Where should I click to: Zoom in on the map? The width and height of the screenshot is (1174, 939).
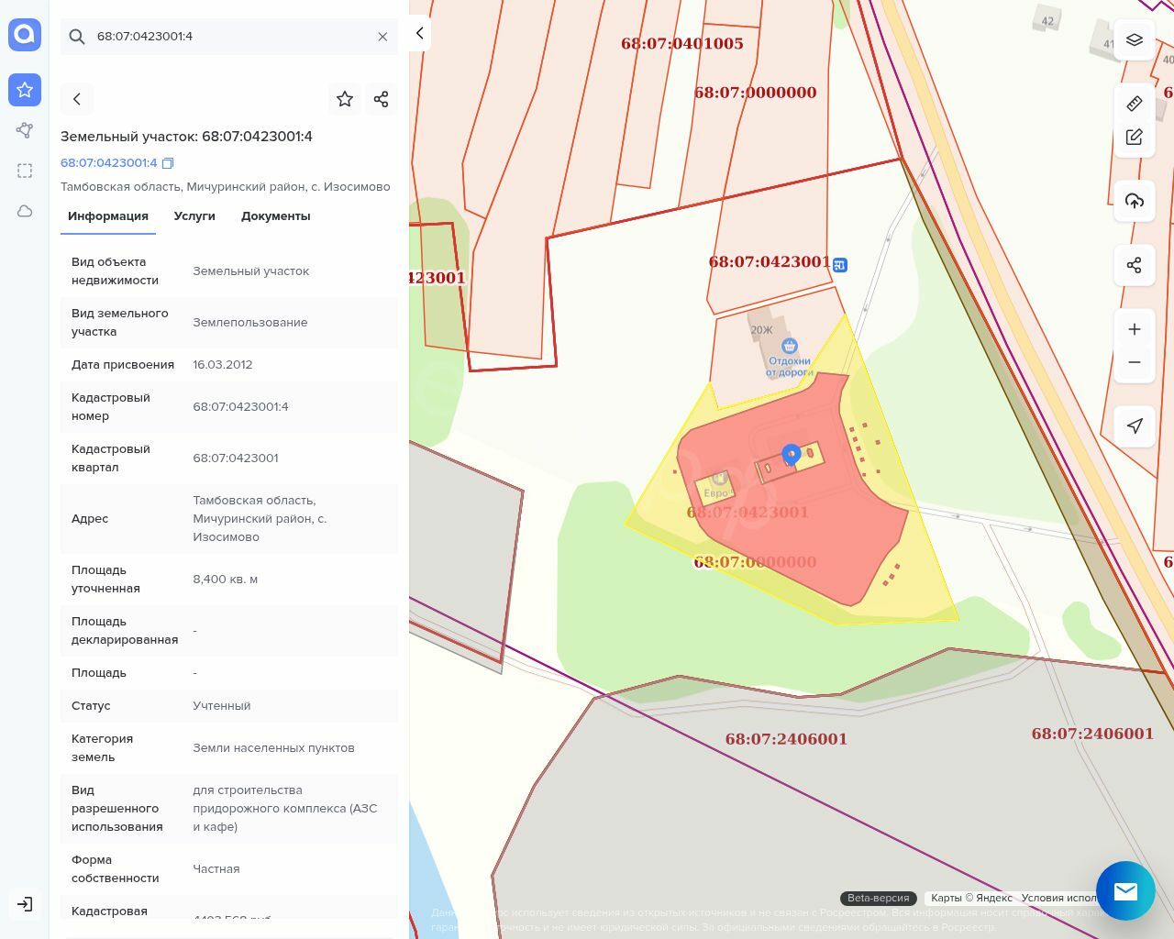[x=1135, y=329]
